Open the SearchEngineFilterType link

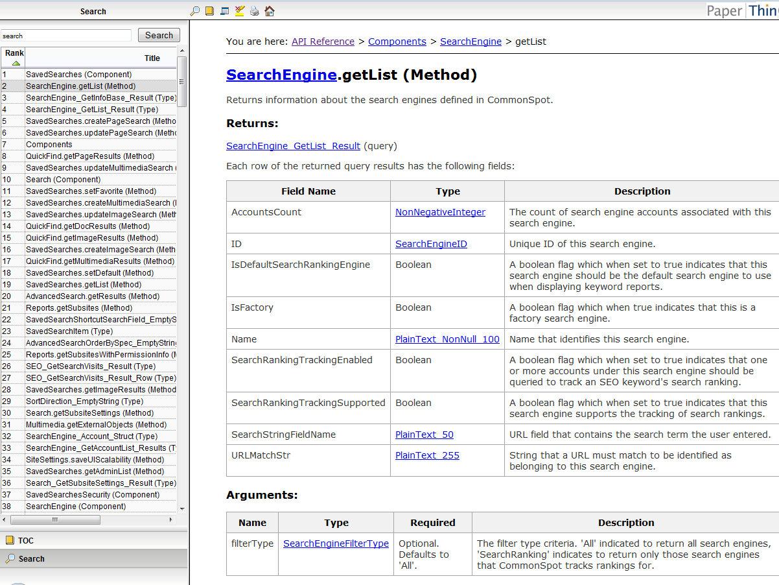tap(336, 543)
